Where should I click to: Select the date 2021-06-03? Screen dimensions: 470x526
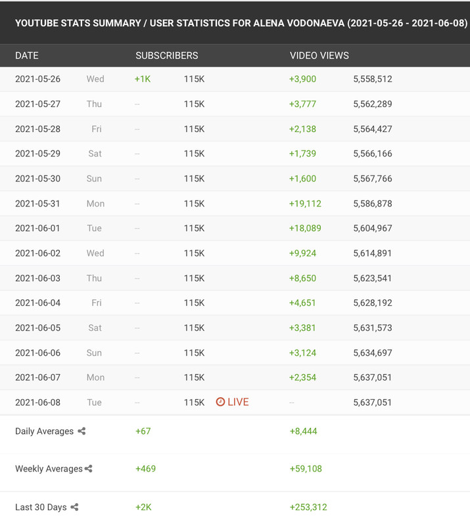click(38, 278)
